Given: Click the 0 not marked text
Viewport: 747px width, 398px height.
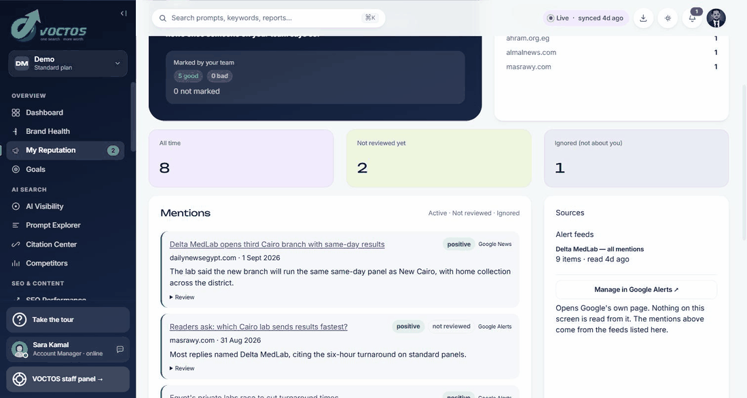Looking at the screenshot, I should (196, 91).
